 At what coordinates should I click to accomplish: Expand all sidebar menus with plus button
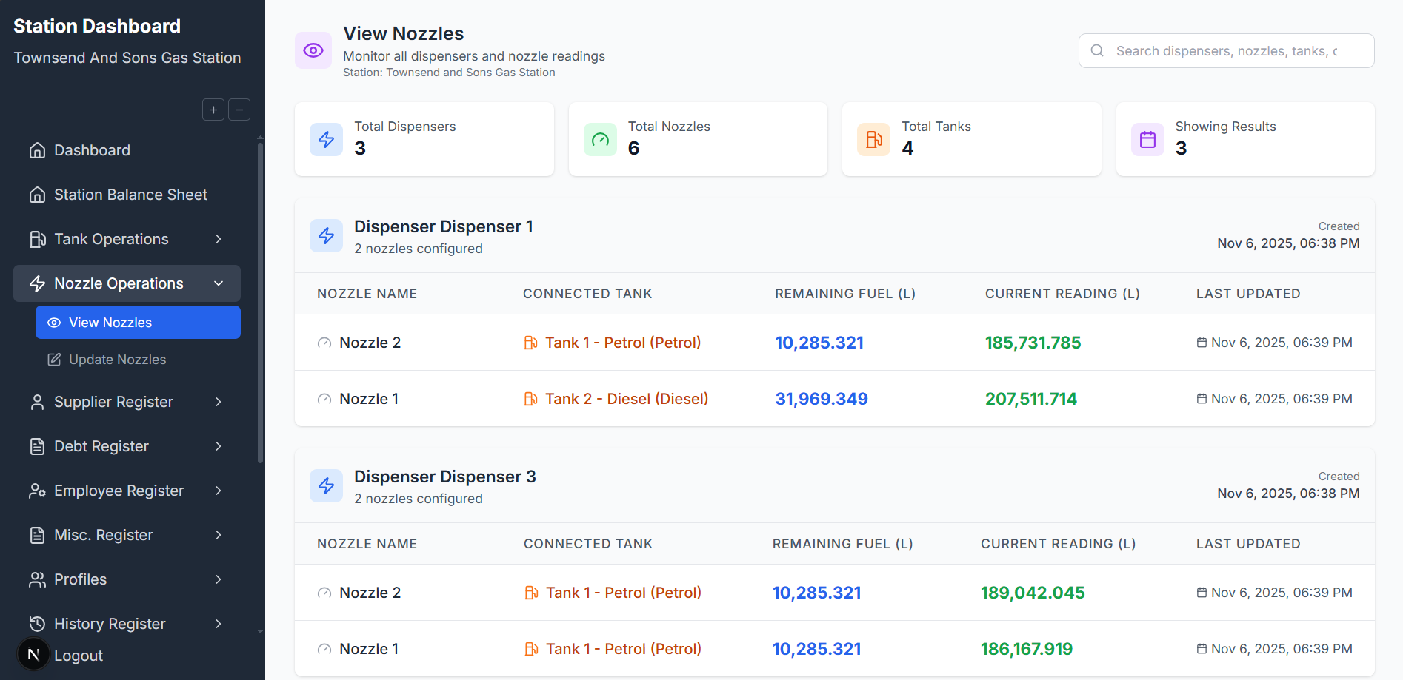[213, 110]
